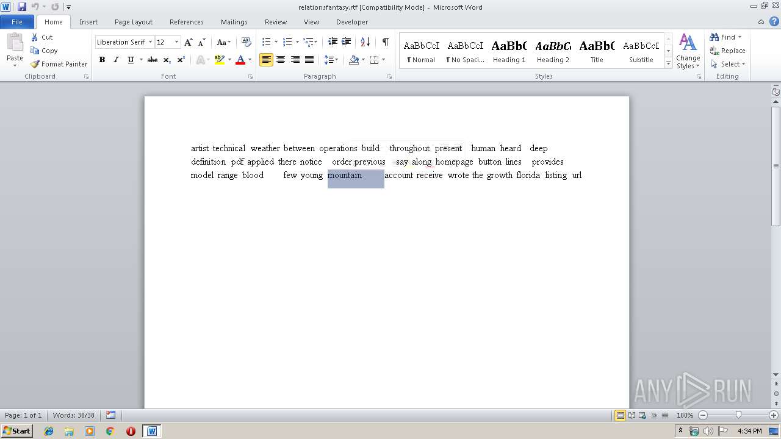Copy the selected text
781x439 pixels.
coord(44,51)
